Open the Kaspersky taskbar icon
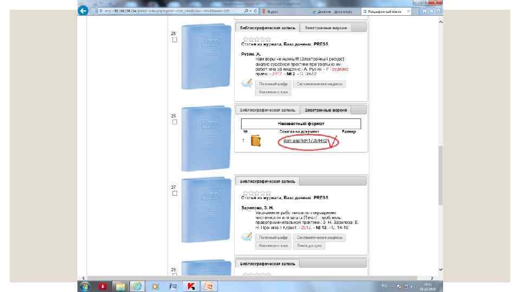Viewport: 520px width, 292px height. pos(191,287)
